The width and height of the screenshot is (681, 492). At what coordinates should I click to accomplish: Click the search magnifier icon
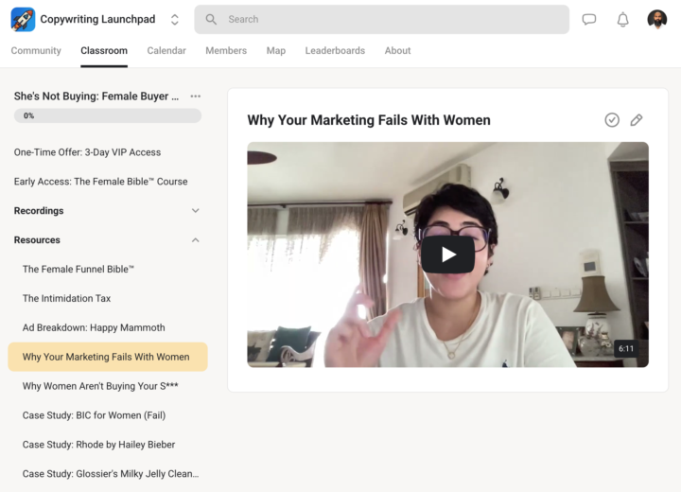[211, 19]
